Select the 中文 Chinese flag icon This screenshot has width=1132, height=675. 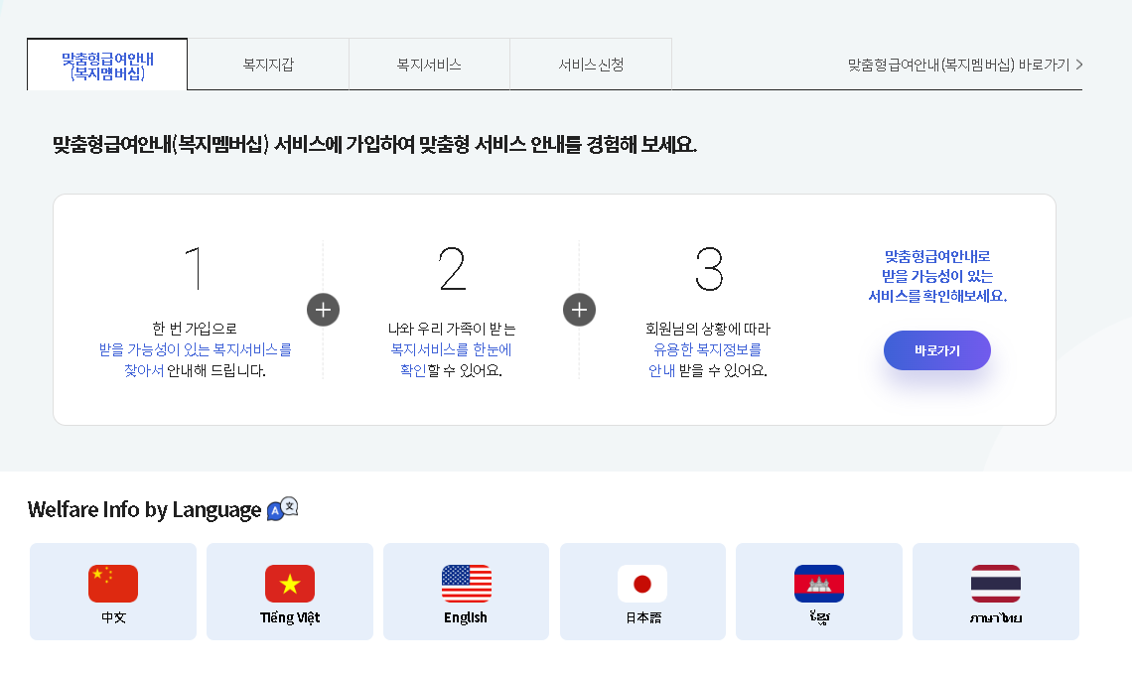click(112, 584)
